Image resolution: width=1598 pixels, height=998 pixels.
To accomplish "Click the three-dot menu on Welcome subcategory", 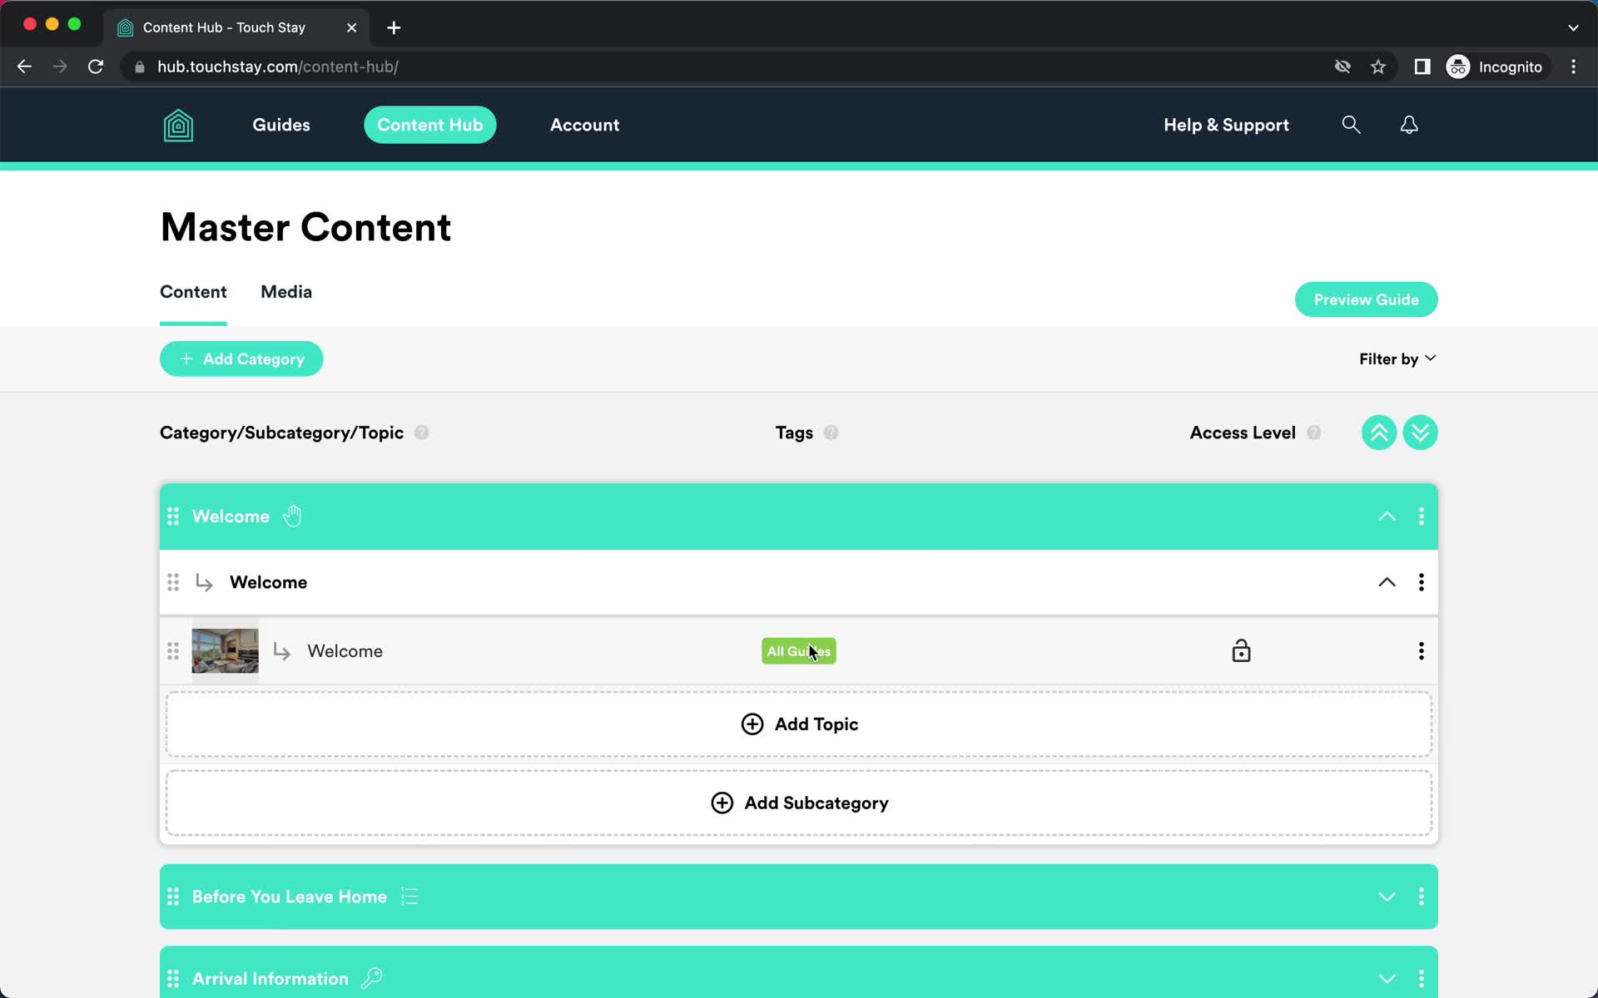I will tap(1422, 582).
